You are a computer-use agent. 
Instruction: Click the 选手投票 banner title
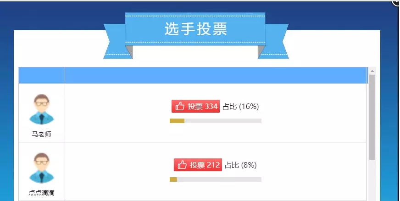tap(196, 28)
